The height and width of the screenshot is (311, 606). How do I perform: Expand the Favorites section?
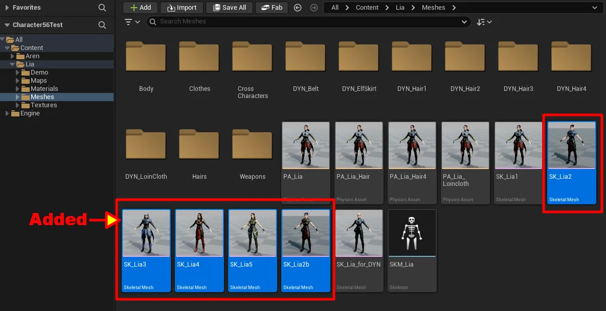coord(7,8)
